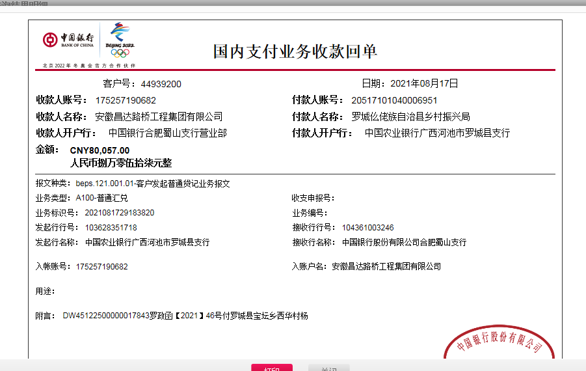The height and width of the screenshot is (371, 586).
Task: Click originating bank number 103628351718
Action: 111,228
